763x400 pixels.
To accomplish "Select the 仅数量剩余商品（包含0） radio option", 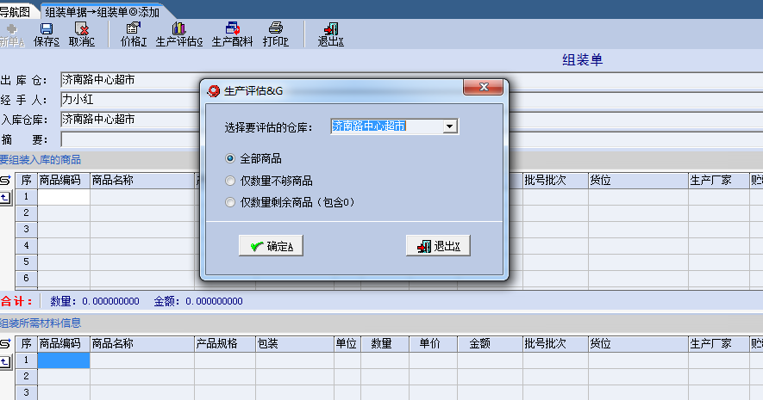I will click(229, 202).
